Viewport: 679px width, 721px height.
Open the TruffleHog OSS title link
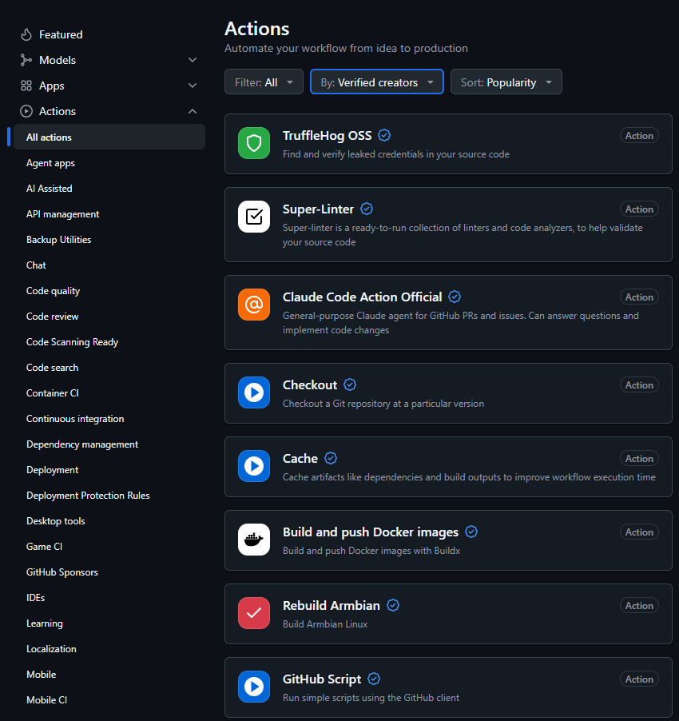327,136
